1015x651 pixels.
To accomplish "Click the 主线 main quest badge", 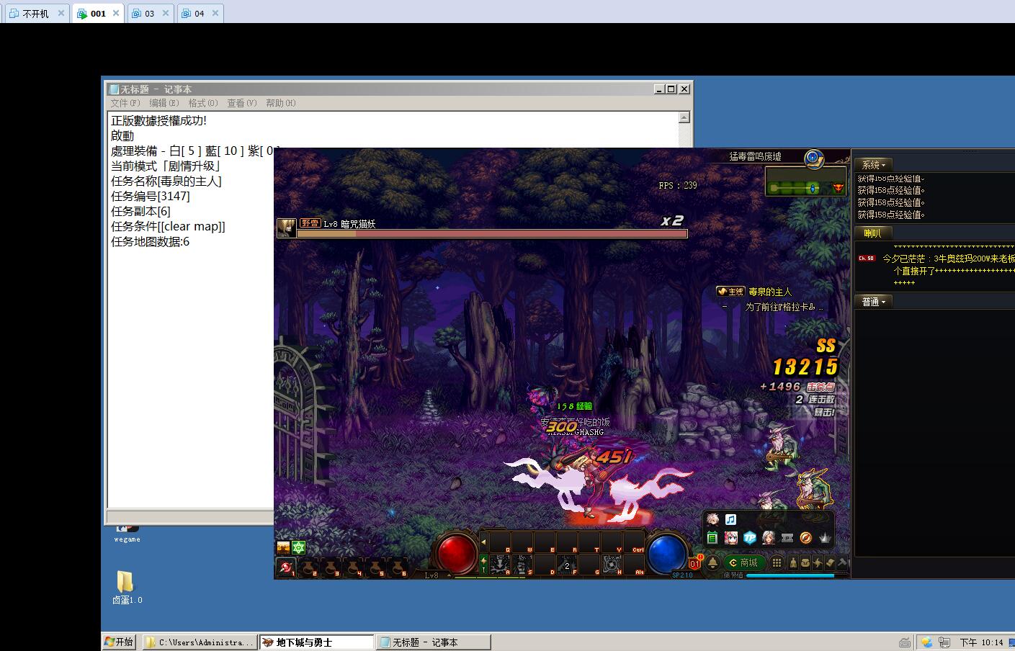I will pyautogui.click(x=730, y=292).
